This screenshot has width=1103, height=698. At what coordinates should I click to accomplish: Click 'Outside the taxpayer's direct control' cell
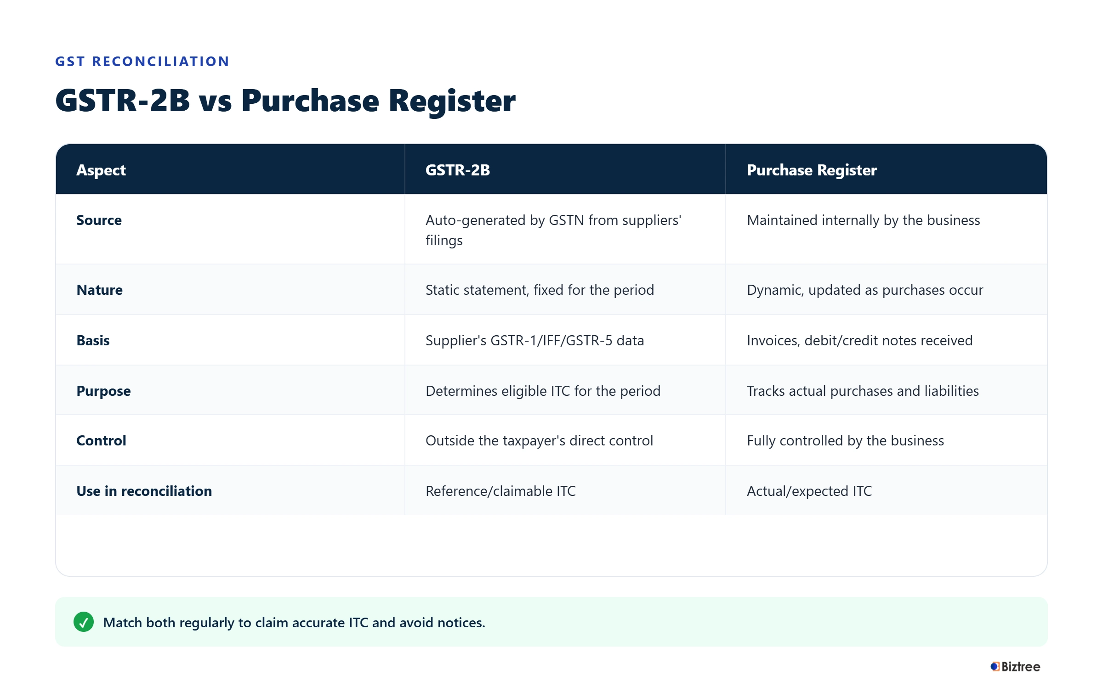[565, 440]
